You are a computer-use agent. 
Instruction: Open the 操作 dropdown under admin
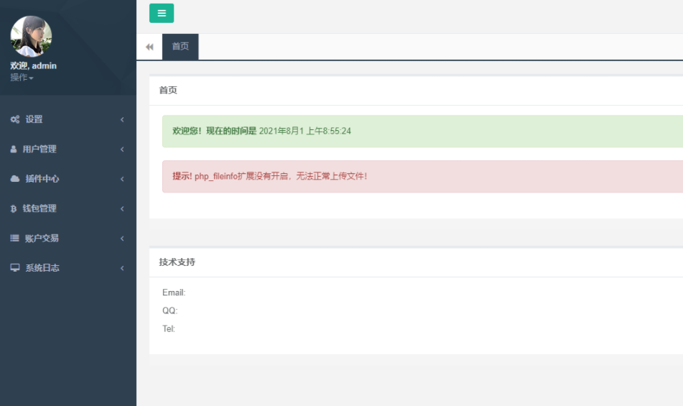point(22,78)
